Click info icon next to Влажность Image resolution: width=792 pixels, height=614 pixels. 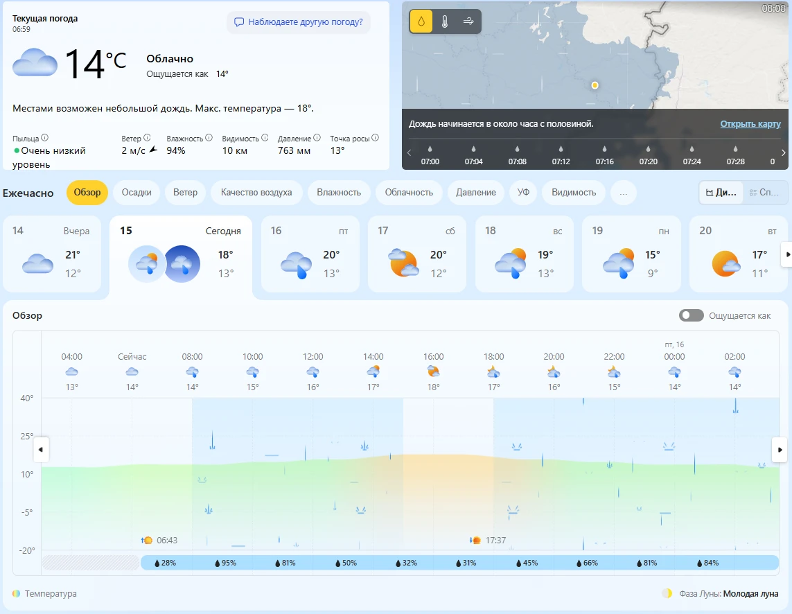click(x=209, y=137)
